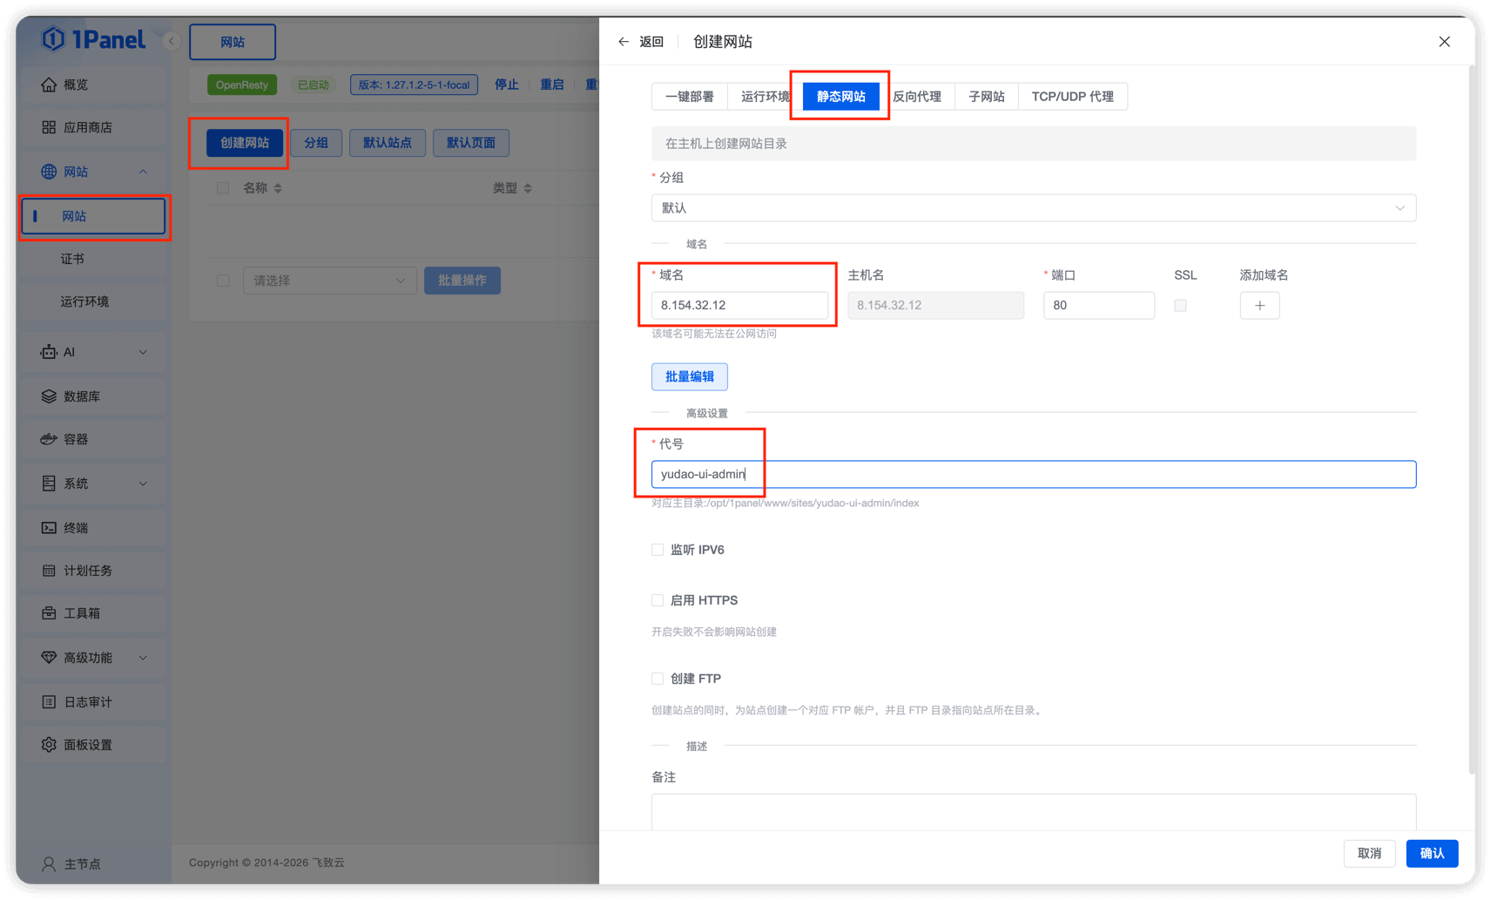Open the 面板设置 panel settings
Screen dimensions: 1491x900
pos(87,744)
